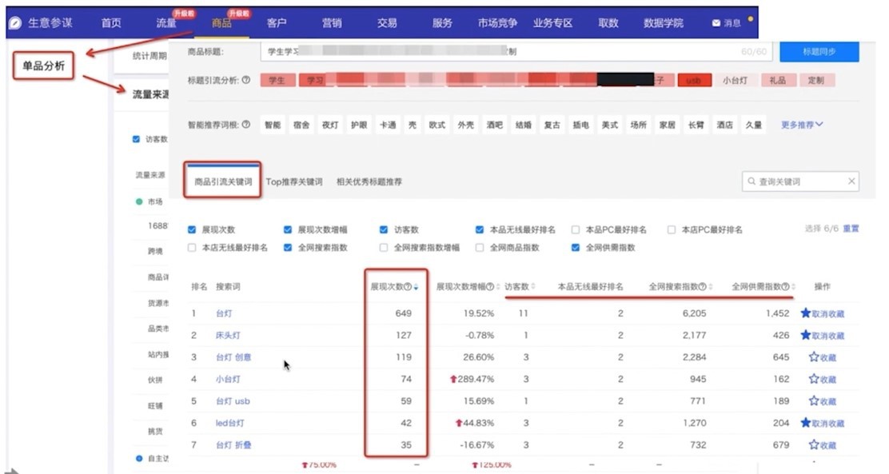Screen dimensions: 889x474
Task: Uncheck 访客数 metric checkbox in table options
Action: [x=383, y=229]
